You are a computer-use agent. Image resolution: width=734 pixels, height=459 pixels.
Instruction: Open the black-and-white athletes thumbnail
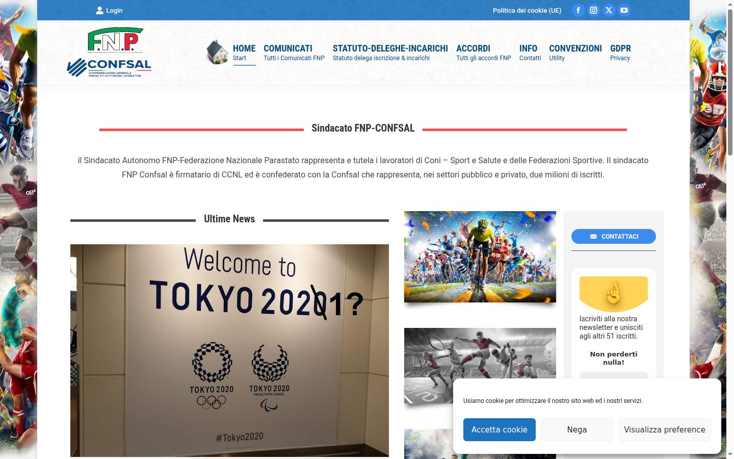[480, 365]
